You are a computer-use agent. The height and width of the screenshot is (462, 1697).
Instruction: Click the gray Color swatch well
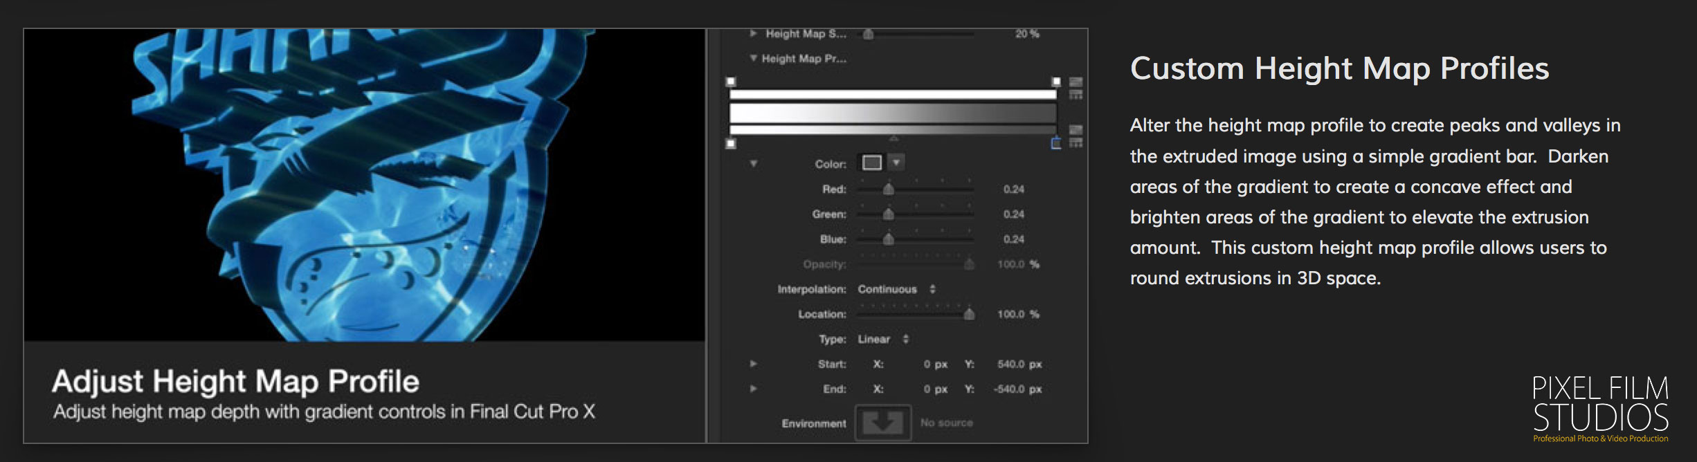click(872, 163)
